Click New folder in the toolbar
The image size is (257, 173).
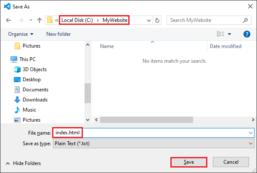coord(58,34)
